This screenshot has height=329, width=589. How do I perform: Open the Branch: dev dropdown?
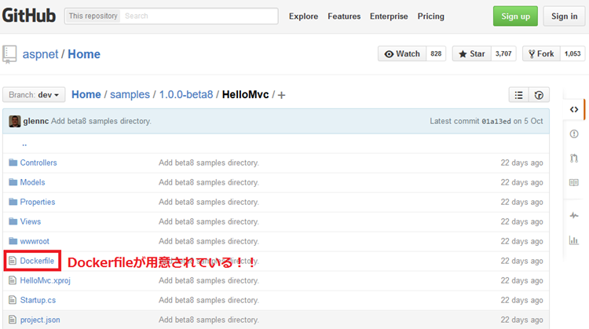(34, 95)
